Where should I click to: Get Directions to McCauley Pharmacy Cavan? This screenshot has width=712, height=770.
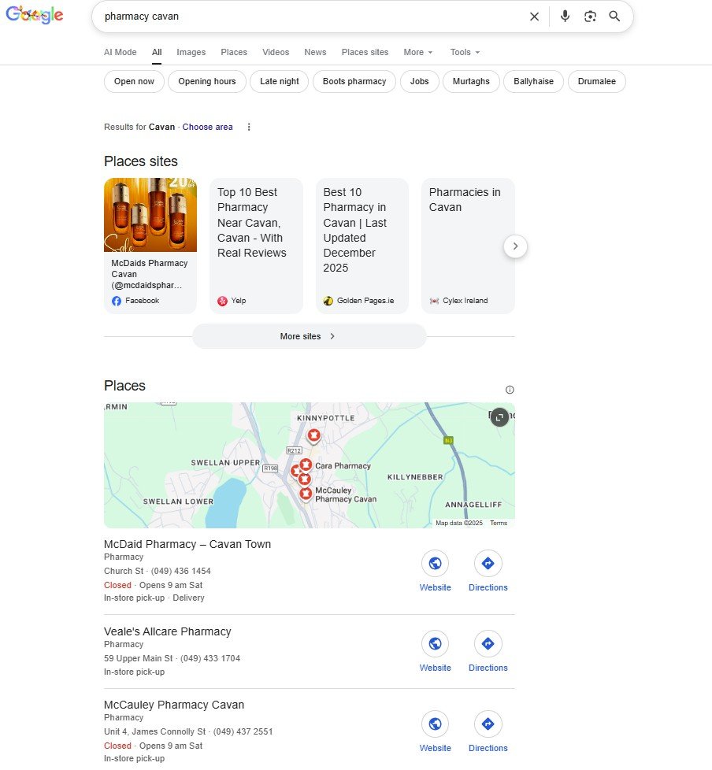488,724
